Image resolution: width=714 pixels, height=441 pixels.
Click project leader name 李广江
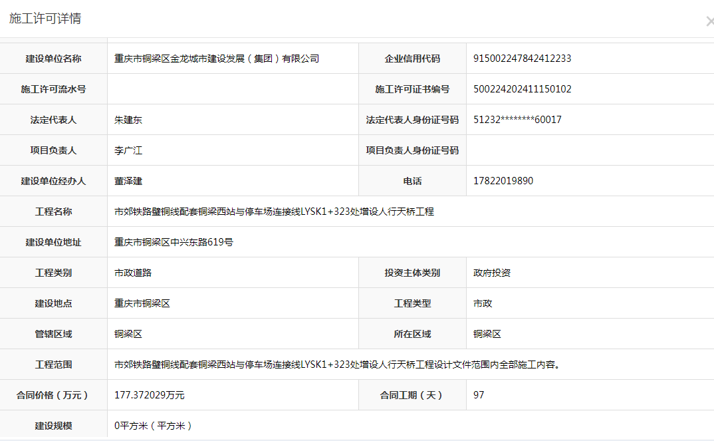[128, 150]
